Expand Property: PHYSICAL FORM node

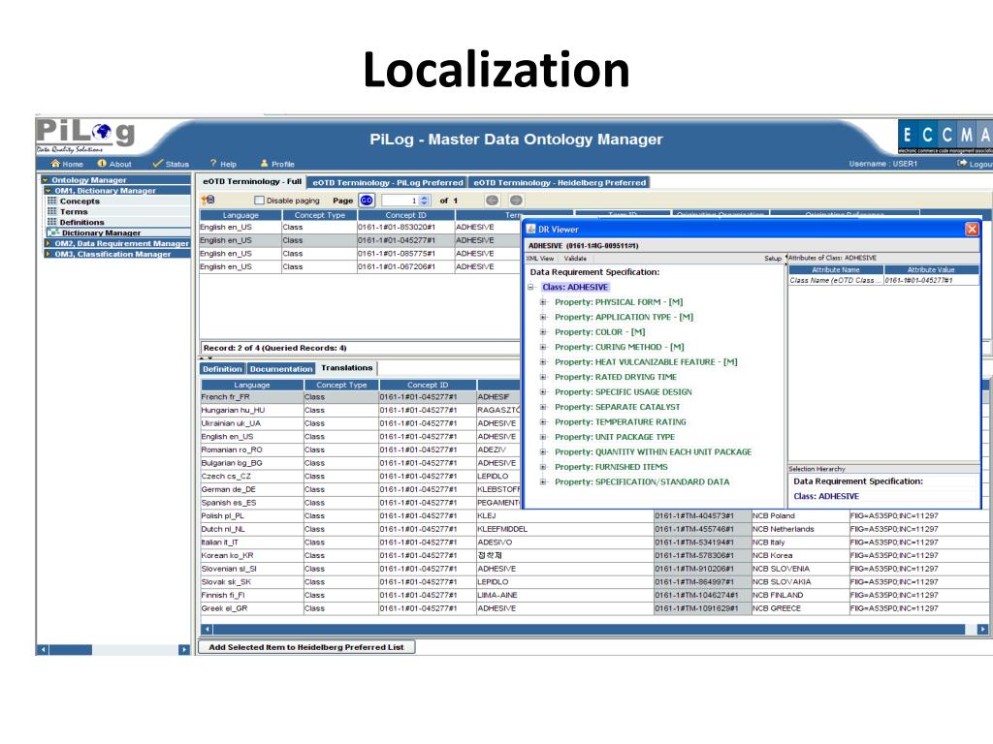pos(543,302)
